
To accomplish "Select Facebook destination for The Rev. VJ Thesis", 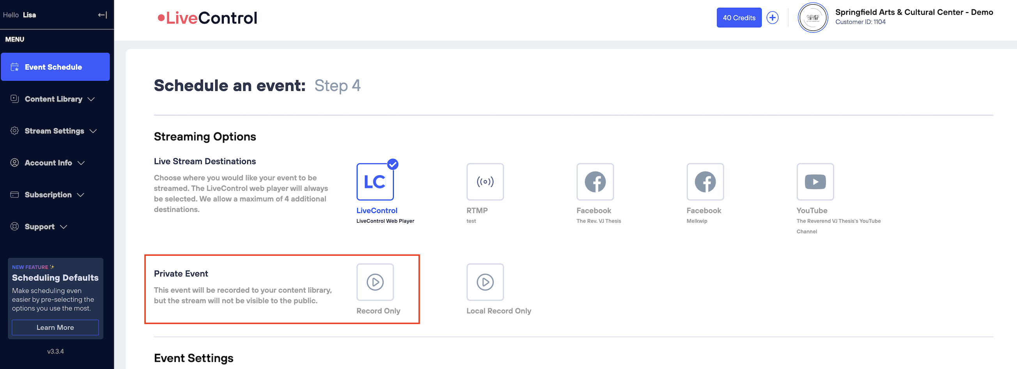I will pos(595,182).
